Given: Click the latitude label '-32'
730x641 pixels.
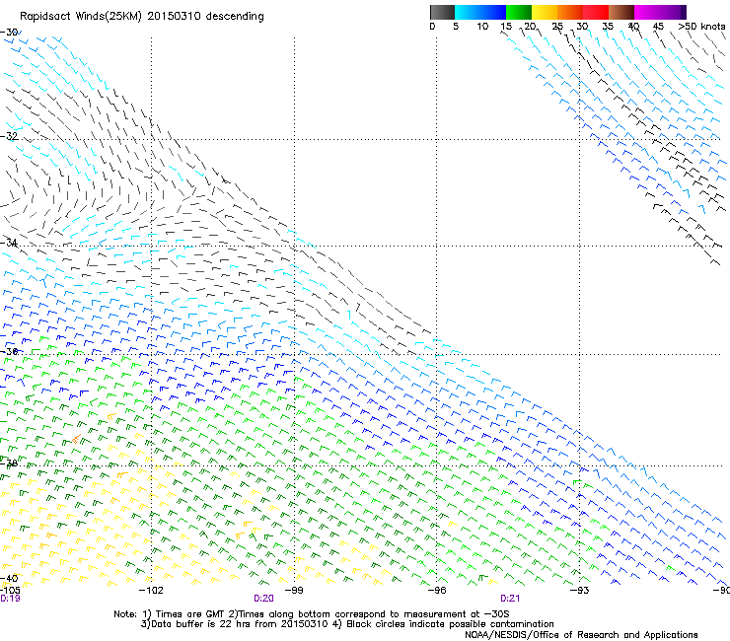Looking at the screenshot, I should (x=9, y=136).
